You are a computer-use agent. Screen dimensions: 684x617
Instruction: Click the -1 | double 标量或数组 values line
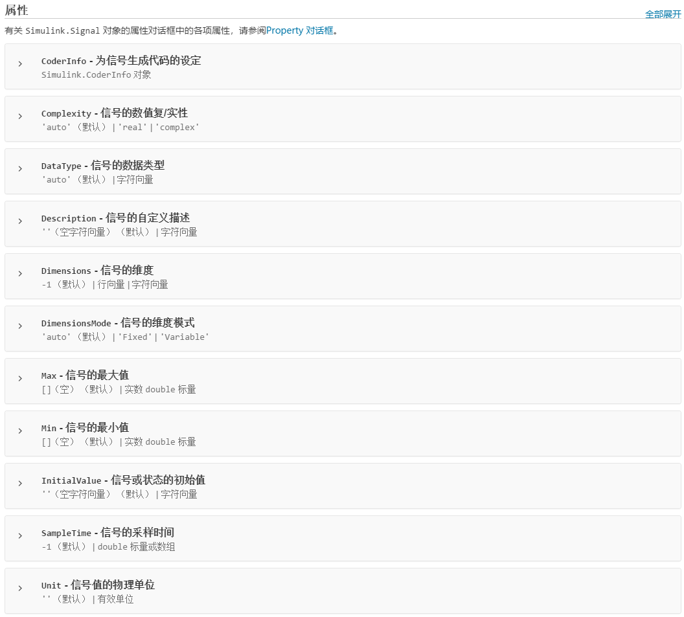coord(108,546)
